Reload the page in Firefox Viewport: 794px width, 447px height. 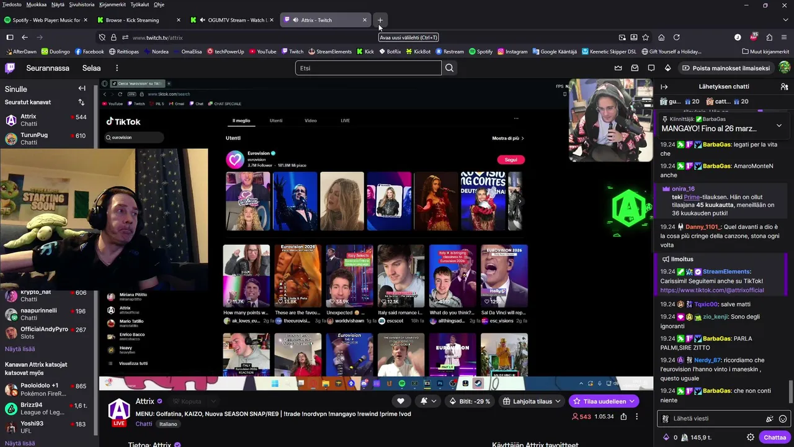677,37
